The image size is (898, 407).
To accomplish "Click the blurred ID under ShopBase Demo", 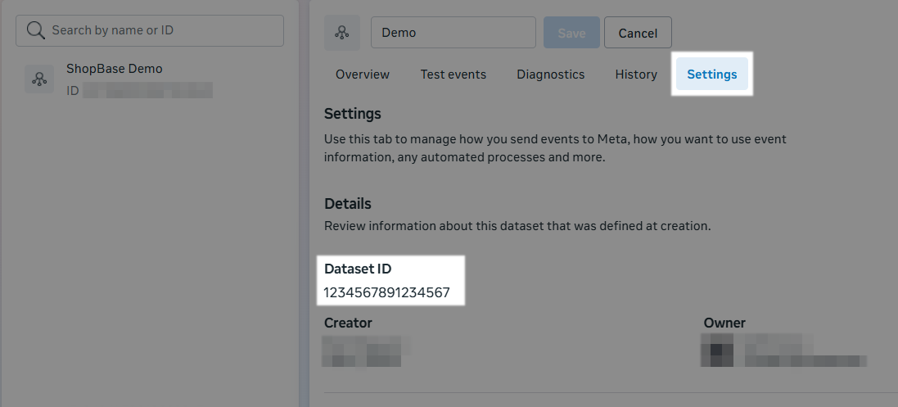I will click(147, 90).
